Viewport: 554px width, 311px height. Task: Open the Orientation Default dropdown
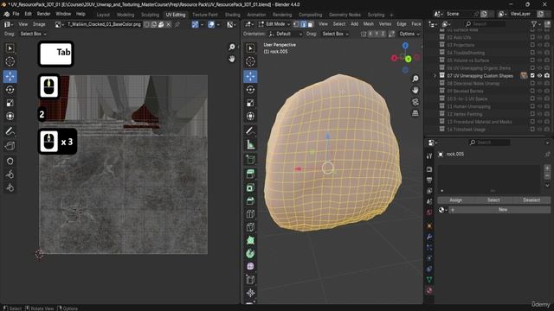tap(285, 34)
